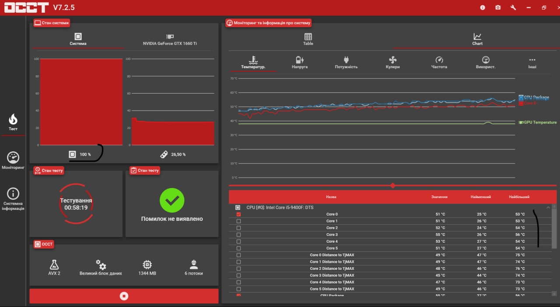Switch to NVIDIA GeForce GTX 1660 Ti tab
The height and width of the screenshot is (307, 560).
coord(170,39)
